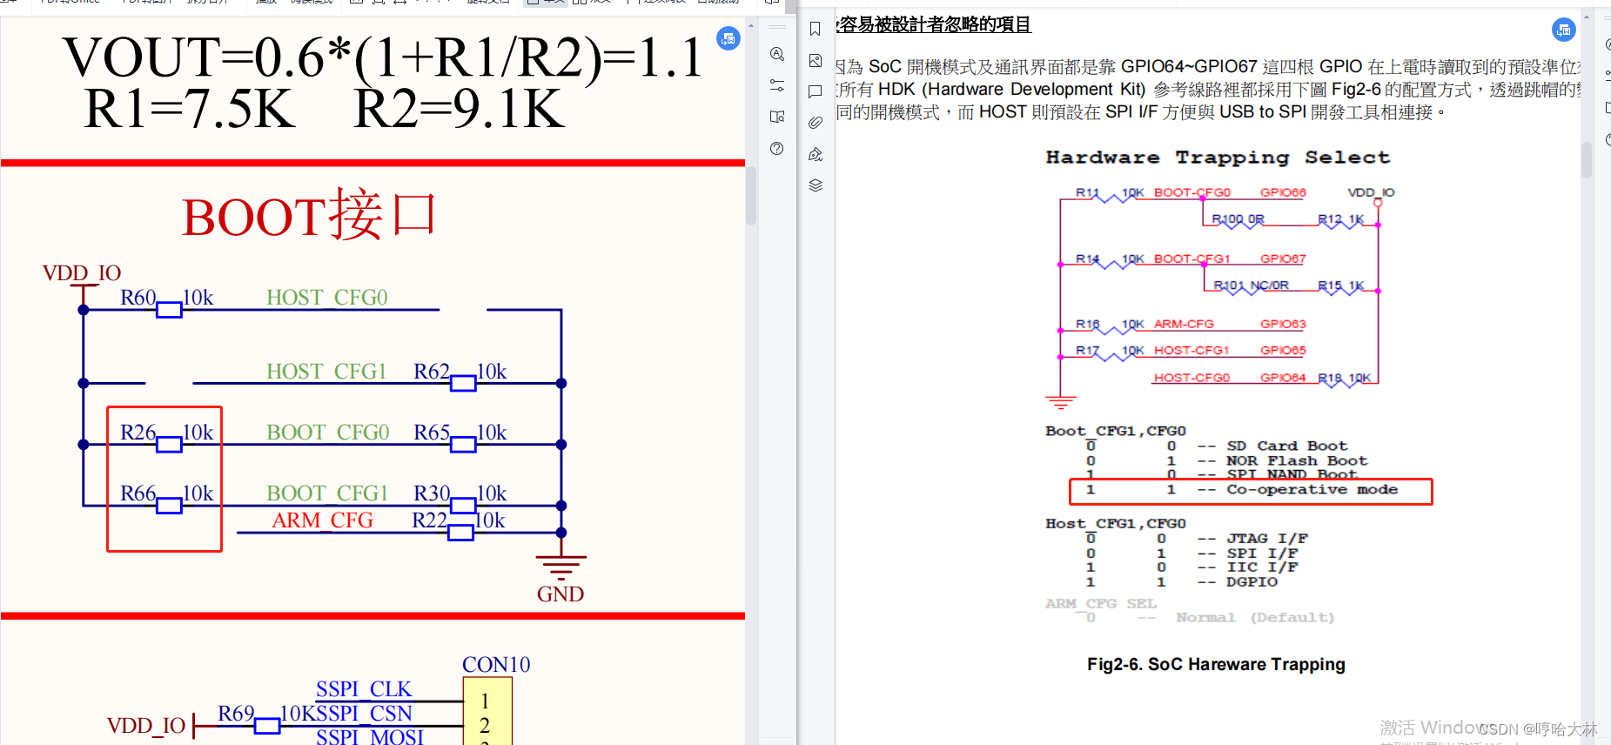This screenshot has width=1611, height=745.
Task: Click blue floating button in right document
Action: (x=1564, y=30)
